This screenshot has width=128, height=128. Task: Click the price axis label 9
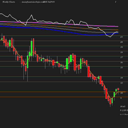(x=121, y=98)
